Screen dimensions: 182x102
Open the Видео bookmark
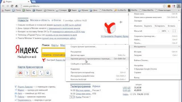click(73, 10)
